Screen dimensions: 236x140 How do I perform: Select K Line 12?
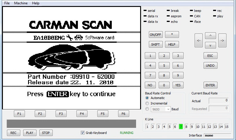(209, 127)
